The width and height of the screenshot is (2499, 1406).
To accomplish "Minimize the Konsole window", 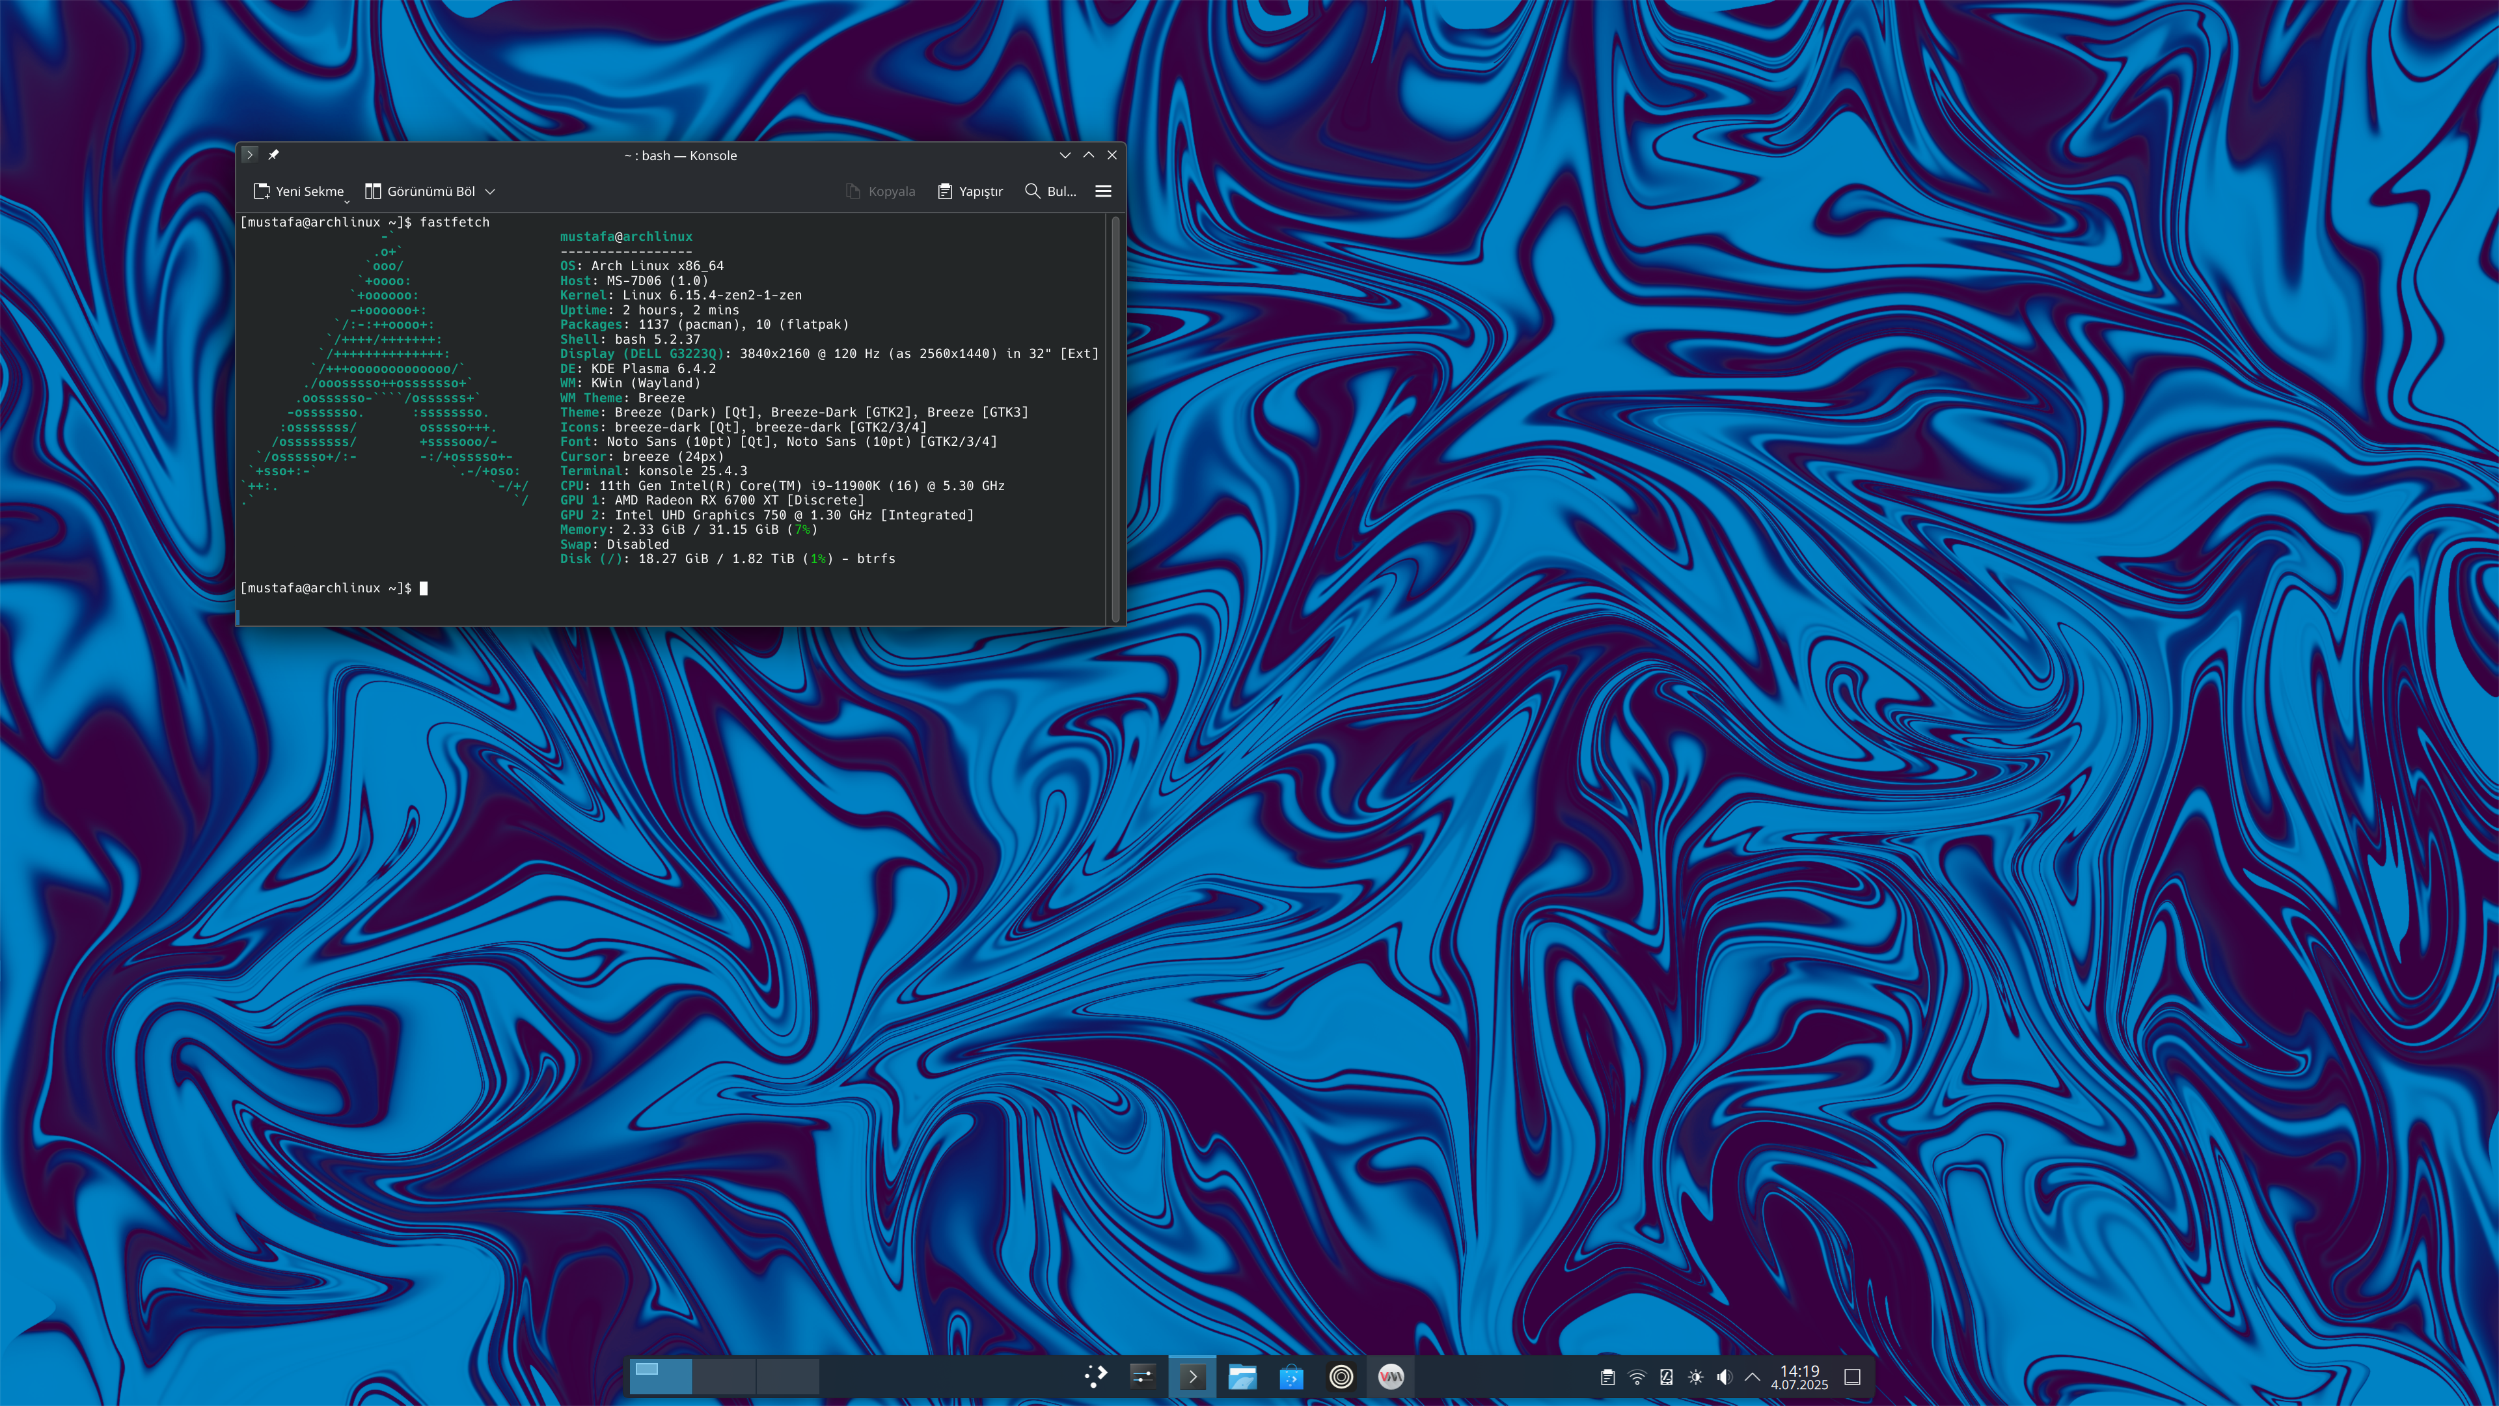I will tap(1065, 156).
